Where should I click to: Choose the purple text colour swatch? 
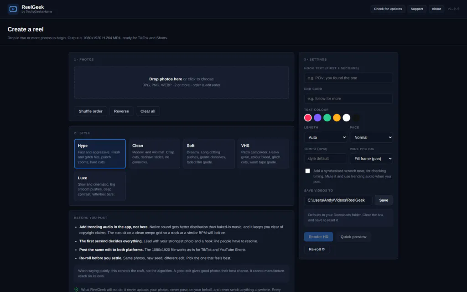[x=317, y=118]
